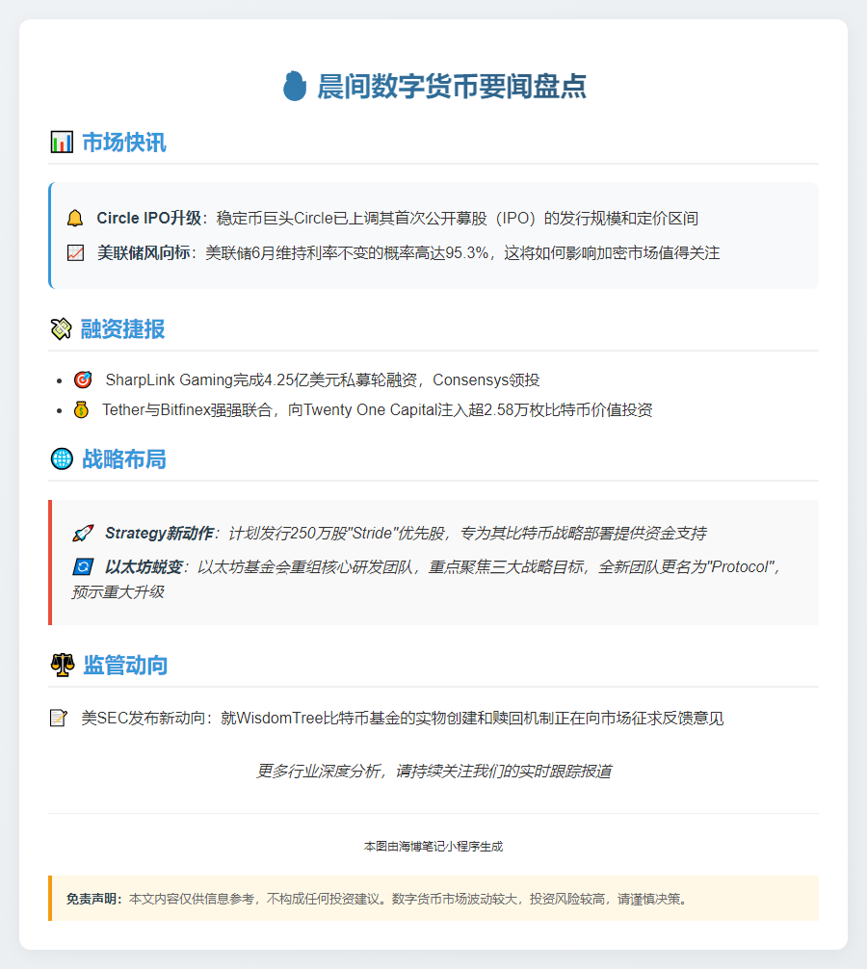Screen dimensions: 867x969
Task: Click the target icon before SharpLink Gaming
Action: [83, 380]
